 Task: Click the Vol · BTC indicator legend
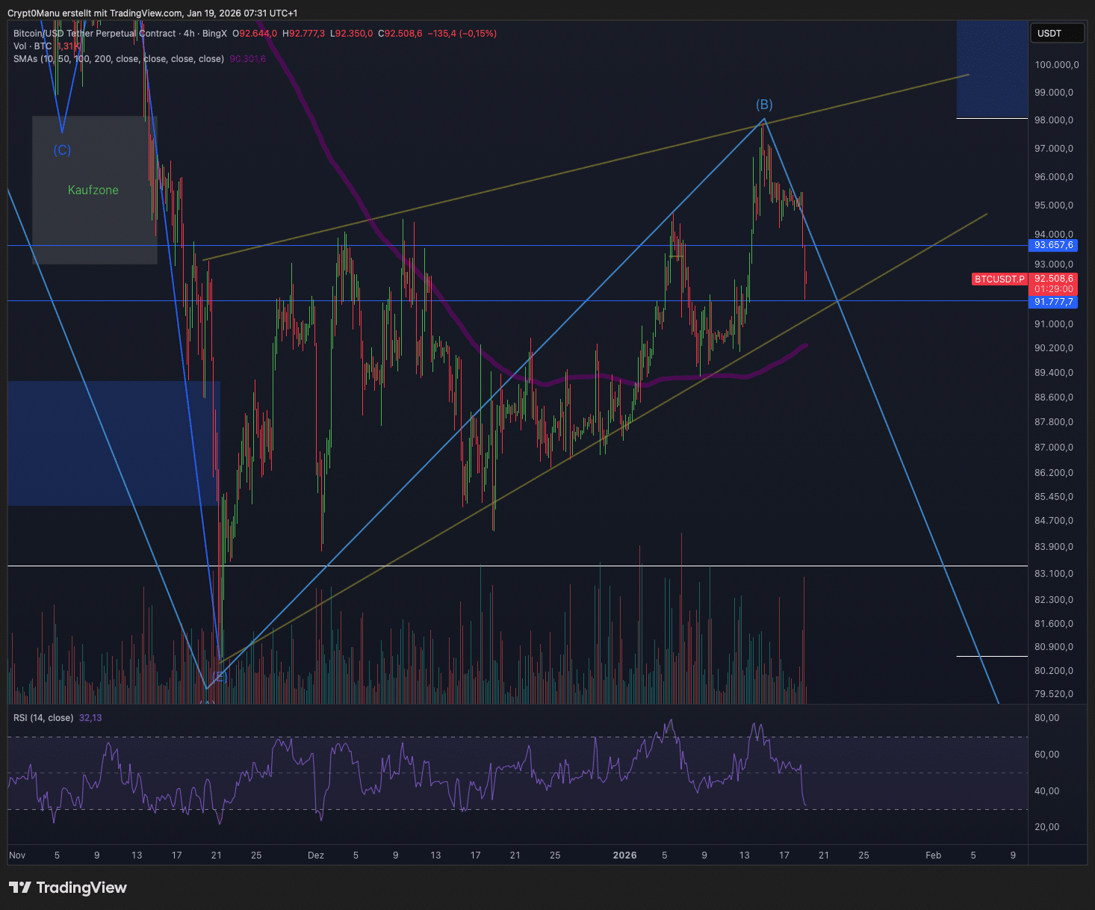tap(32, 46)
